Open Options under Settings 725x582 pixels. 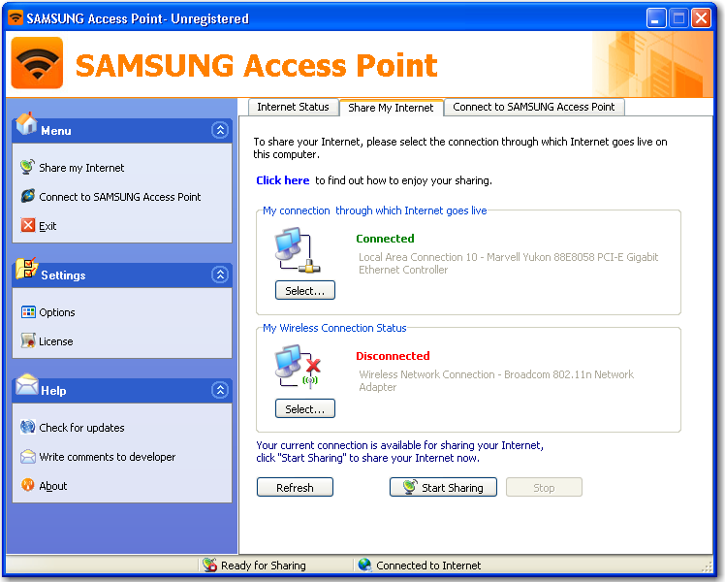pos(57,312)
